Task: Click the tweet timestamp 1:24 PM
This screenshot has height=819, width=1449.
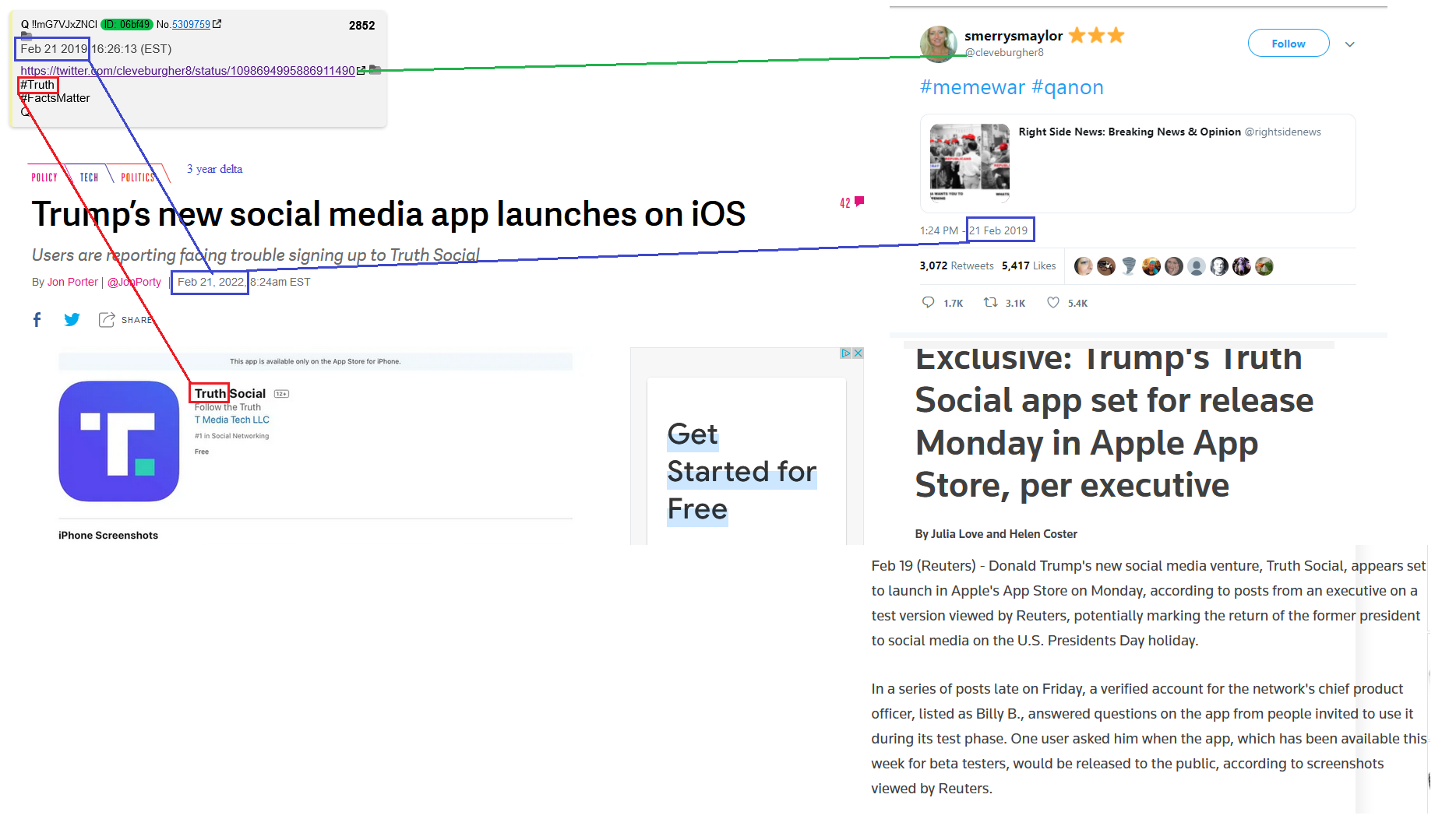Action: (x=940, y=230)
